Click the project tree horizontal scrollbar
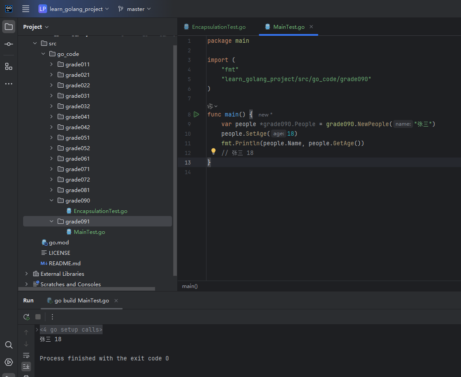Screen dimensions: 461x377 click(87, 289)
